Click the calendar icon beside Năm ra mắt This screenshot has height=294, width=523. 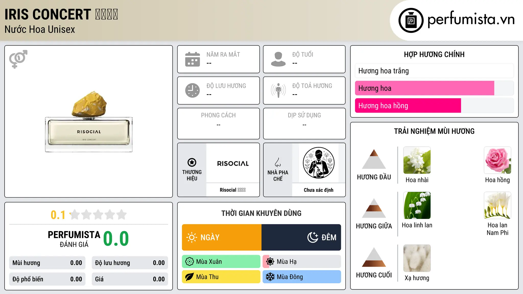coord(193,59)
